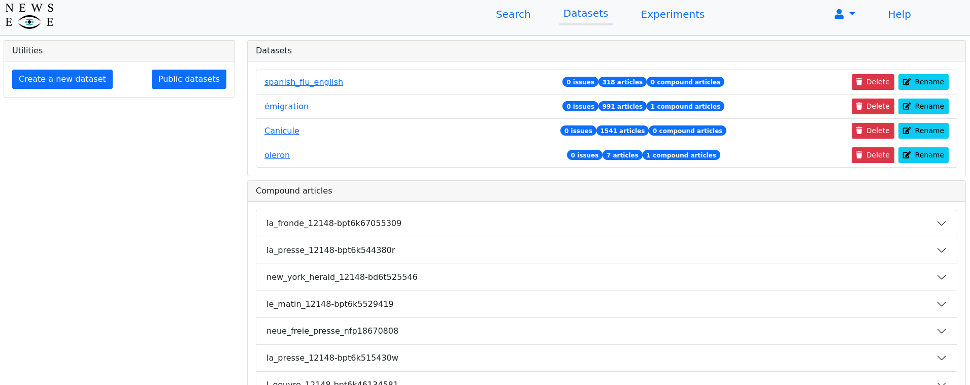970x385 pixels.
Task: Click the 318 articles badge
Action: coord(622,82)
